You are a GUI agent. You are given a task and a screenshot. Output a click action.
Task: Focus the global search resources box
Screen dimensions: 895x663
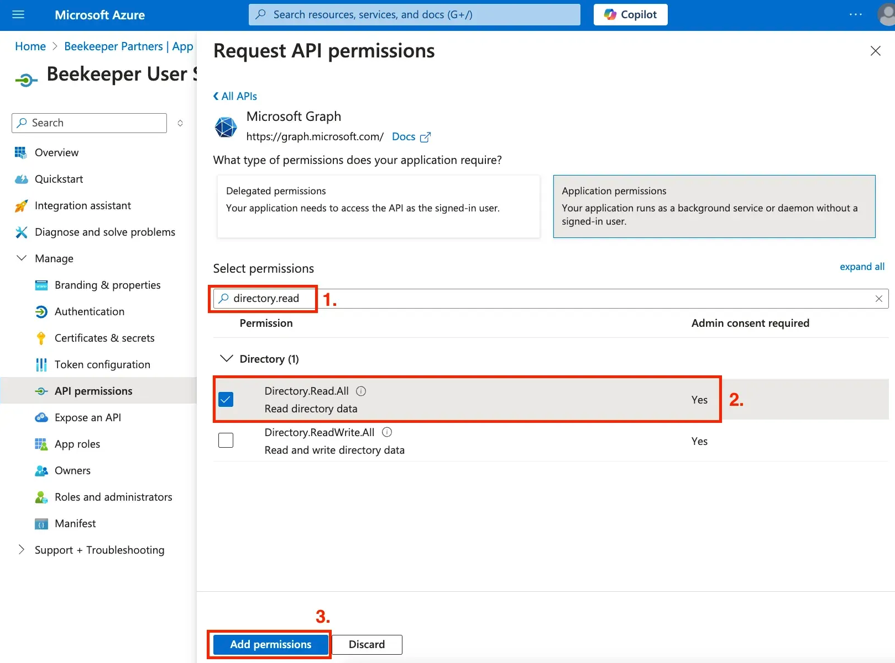(x=415, y=15)
